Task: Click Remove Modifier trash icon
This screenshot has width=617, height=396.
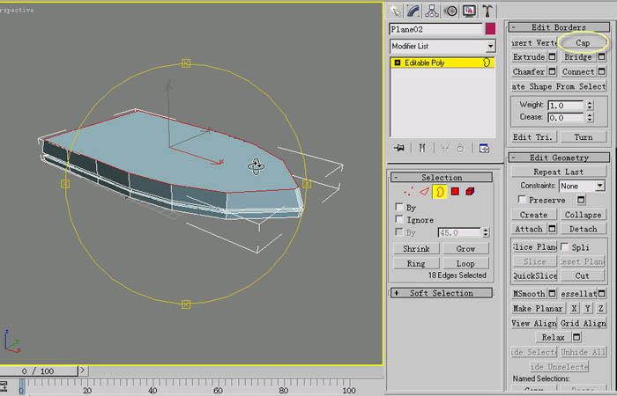Action: [x=460, y=148]
